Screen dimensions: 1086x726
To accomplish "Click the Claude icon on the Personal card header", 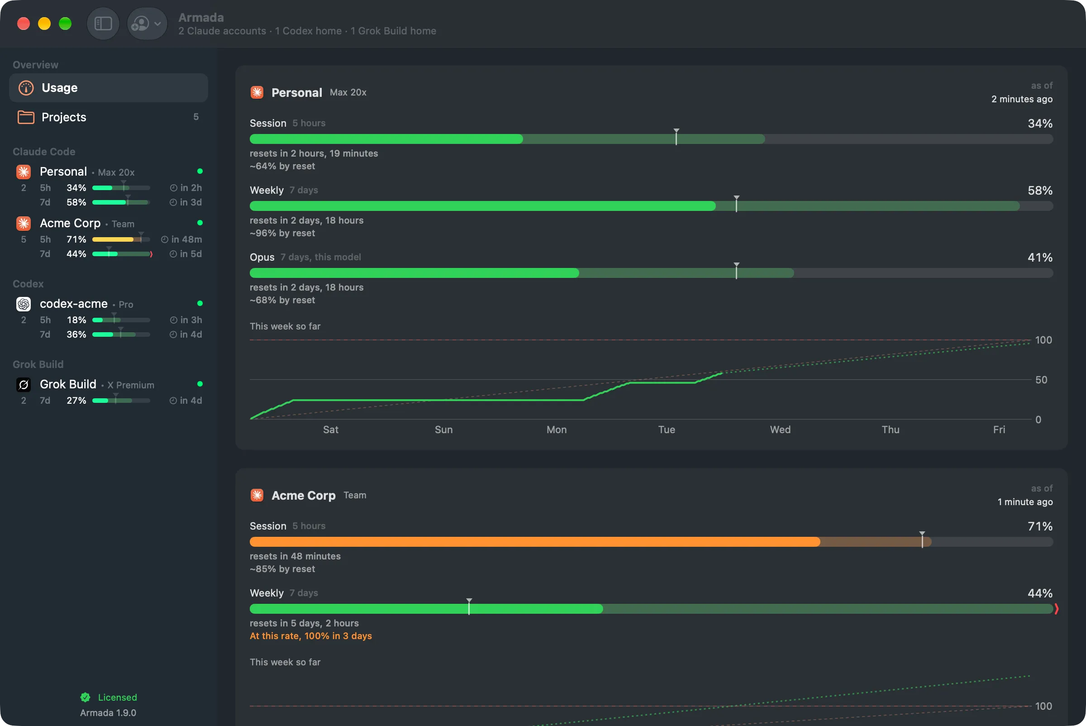I will [257, 92].
